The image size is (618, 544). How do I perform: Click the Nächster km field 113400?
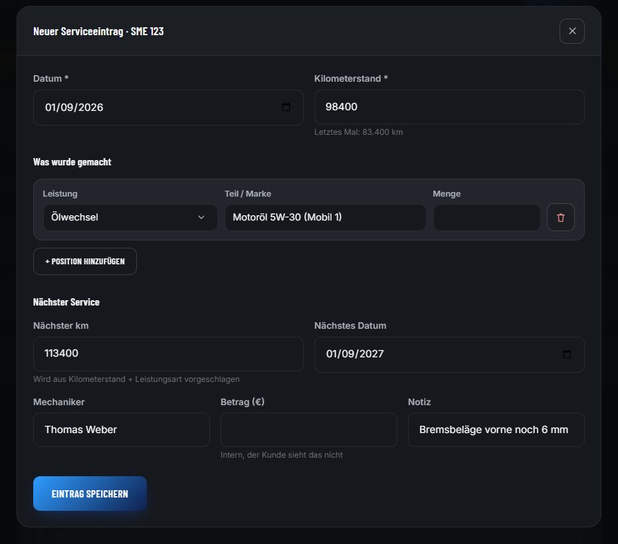click(168, 354)
